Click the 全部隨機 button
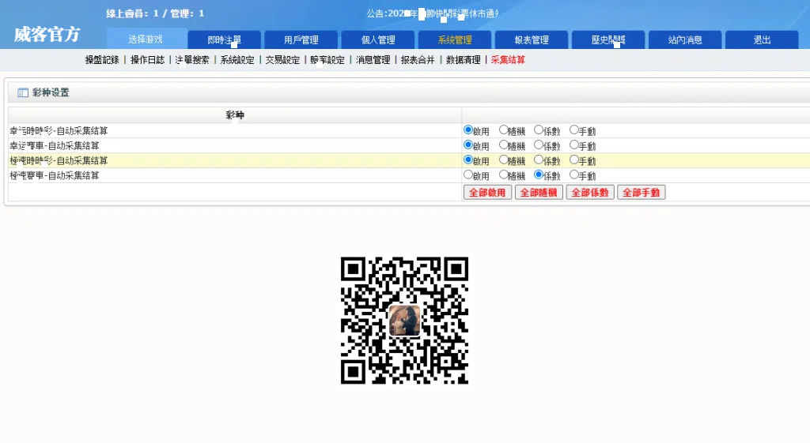Viewport: 810px width, 443px height. click(539, 193)
